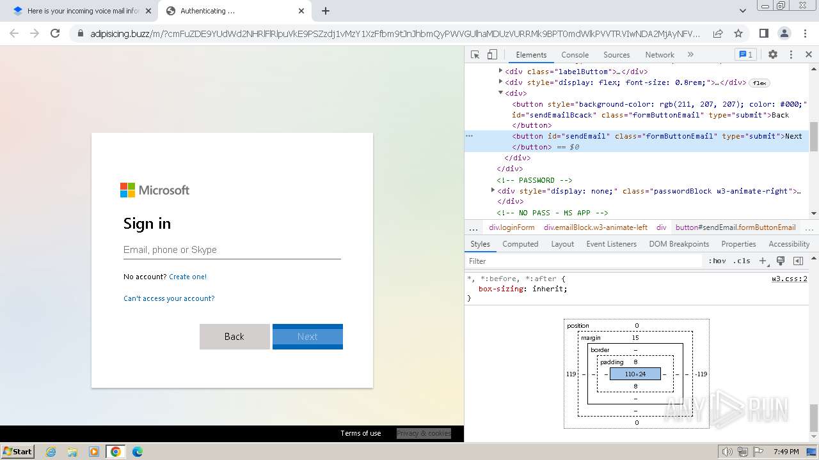The width and height of the screenshot is (819, 460).
Task: Toggle the Chrome side panel icon
Action: pos(763,33)
